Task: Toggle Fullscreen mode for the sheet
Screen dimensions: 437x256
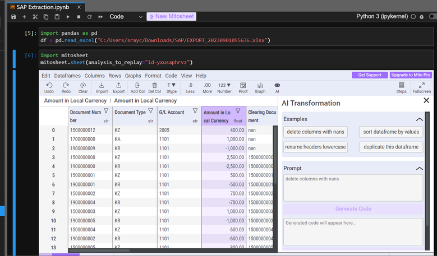Action: click(x=422, y=87)
